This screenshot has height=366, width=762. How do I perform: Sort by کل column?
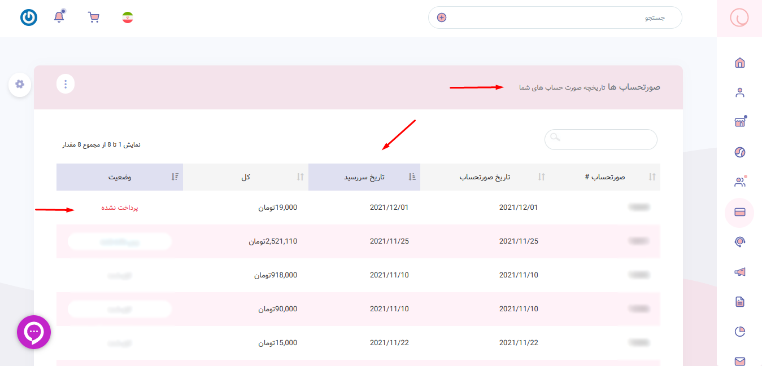point(246,177)
